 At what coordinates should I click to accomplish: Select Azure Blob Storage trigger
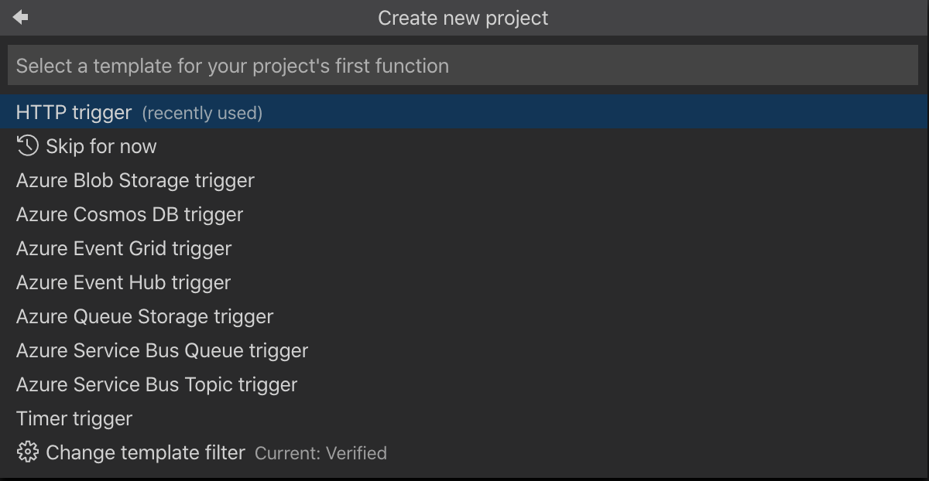coord(135,180)
